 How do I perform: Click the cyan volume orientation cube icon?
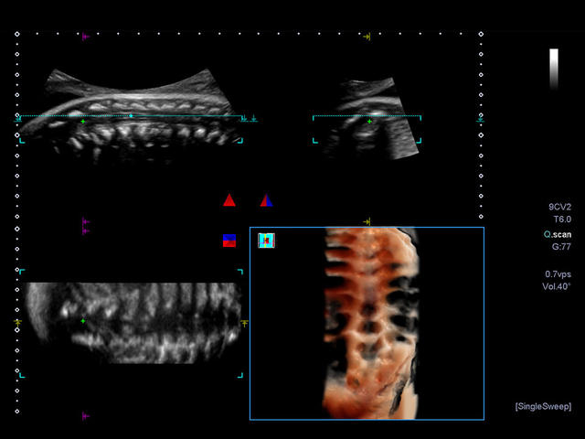(266, 241)
